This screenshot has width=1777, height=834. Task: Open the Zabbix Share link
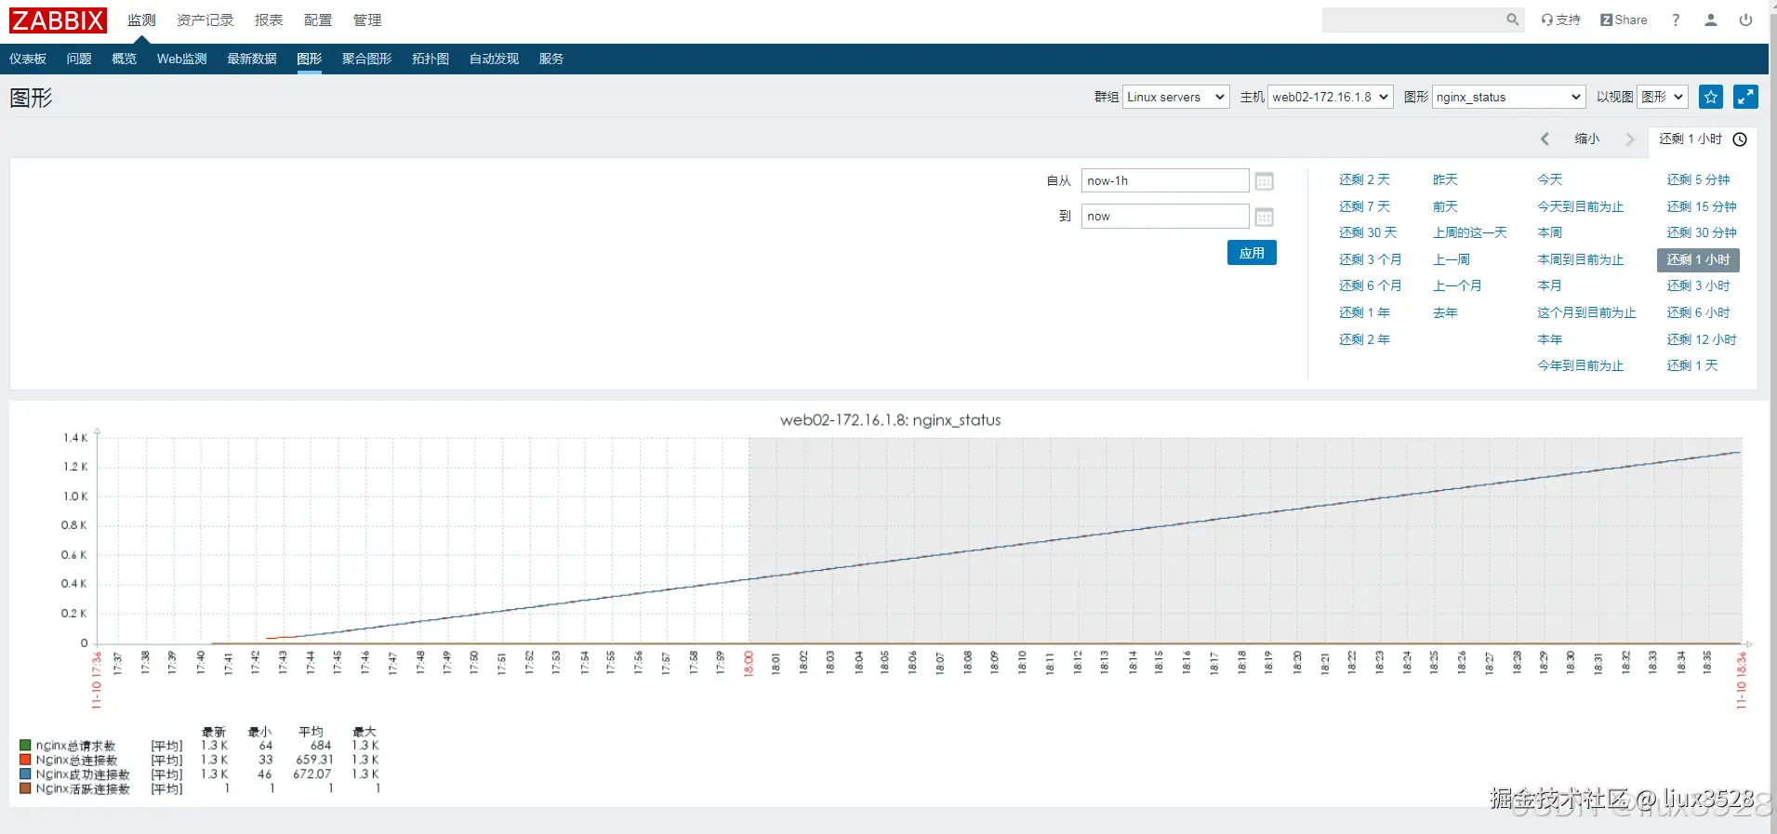tap(1624, 20)
